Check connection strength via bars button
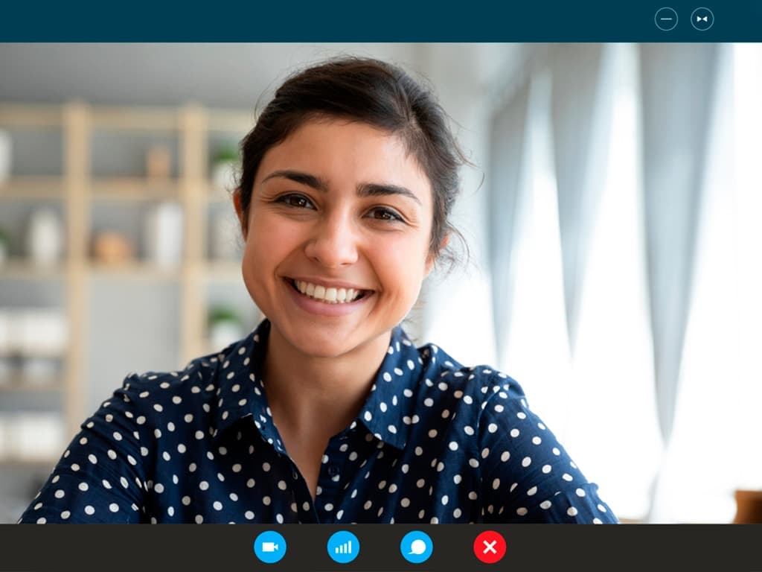This screenshot has width=762, height=572. pyautogui.click(x=343, y=547)
